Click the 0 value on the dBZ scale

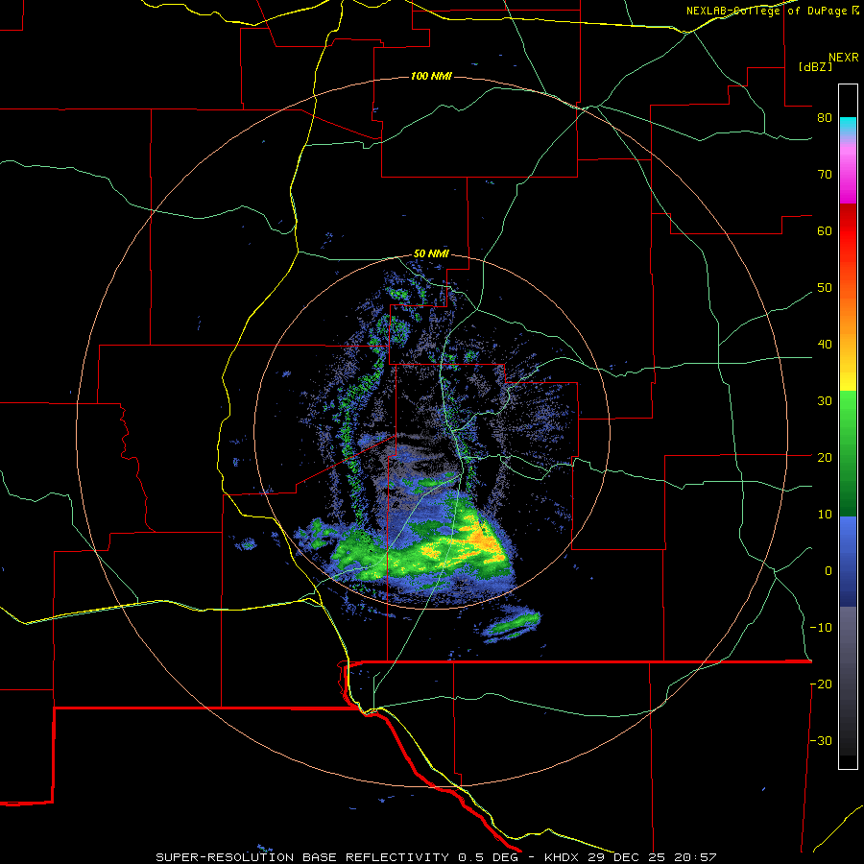coord(828,571)
